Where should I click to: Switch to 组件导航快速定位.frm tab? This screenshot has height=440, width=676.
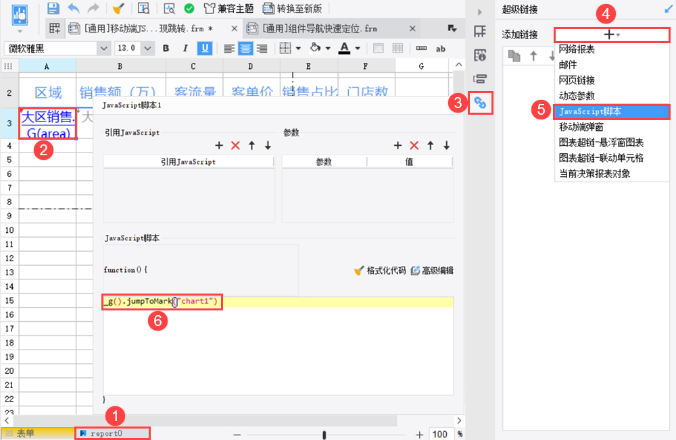(x=320, y=29)
